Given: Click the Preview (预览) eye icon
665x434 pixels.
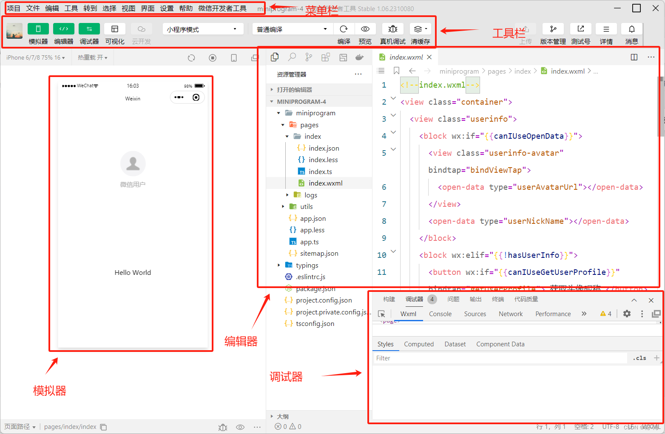Looking at the screenshot, I should pos(365,29).
